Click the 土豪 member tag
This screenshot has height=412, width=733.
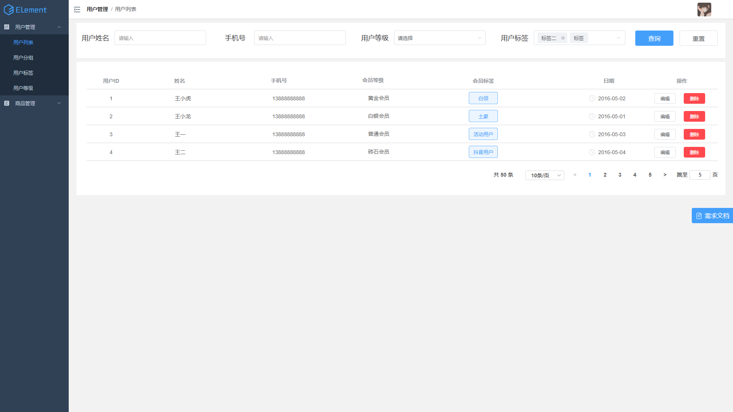(x=483, y=116)
